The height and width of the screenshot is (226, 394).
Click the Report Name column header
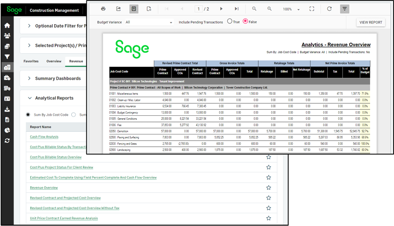[x=41, y=127]
